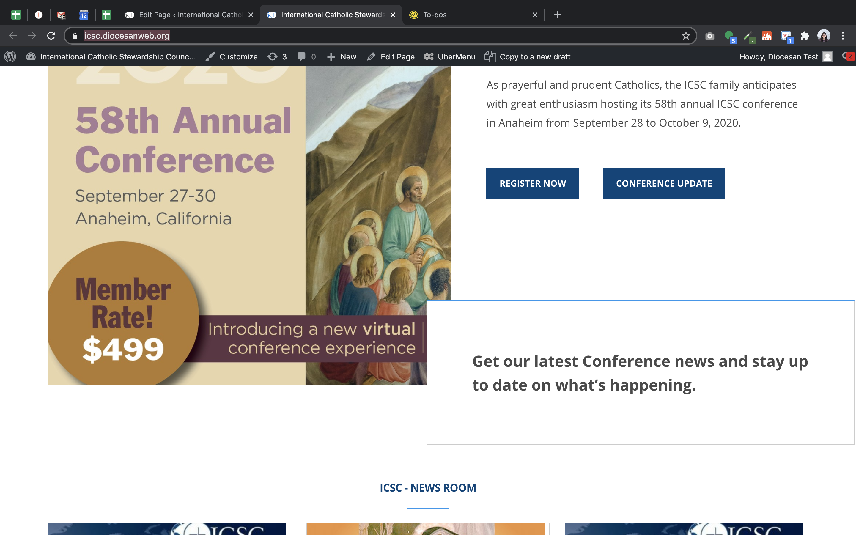Click the camera screenshot extension icon
Image resolution: width=856 pixels, height=535 pixels.
pos(709,36)
